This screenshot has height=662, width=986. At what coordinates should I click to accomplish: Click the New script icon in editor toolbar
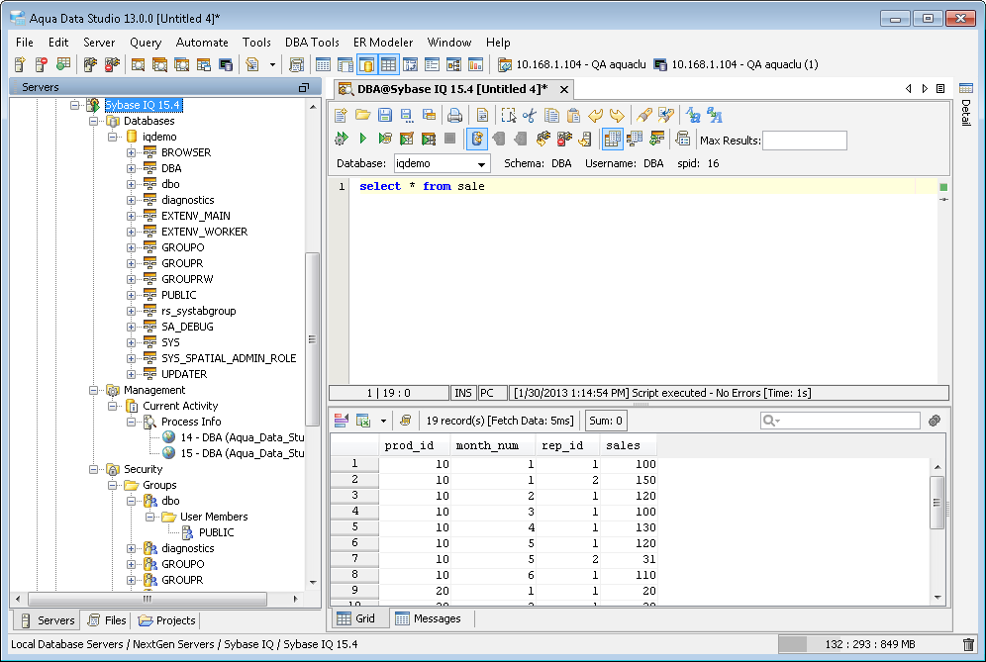[x=341, y=115]
